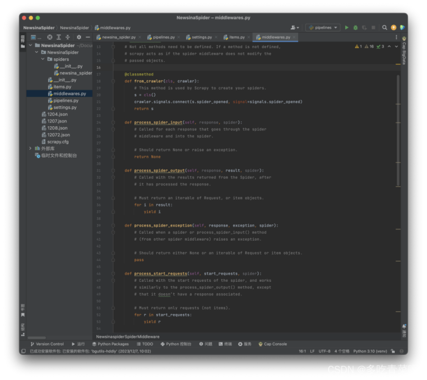Image resolution: width=427 pixels, height=380 pixels.
Task: Collapse the spiders folder
Action: pos(43,59)
